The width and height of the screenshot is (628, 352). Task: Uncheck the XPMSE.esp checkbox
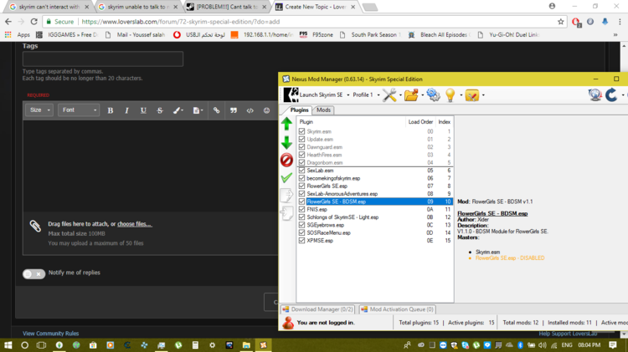[x=301, y=241]
